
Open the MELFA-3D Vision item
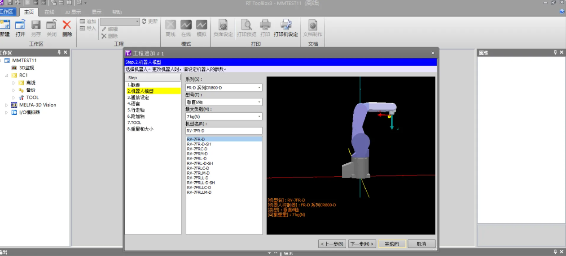coord(37,105)
